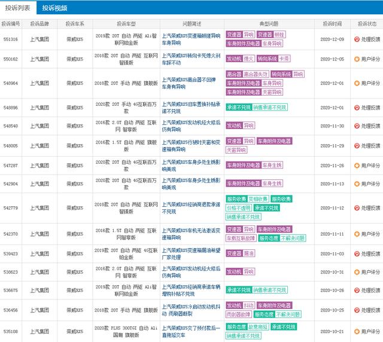
Task: Click the 用户评分 status icon for complaint 542904
Action: [x=357, y=184]
